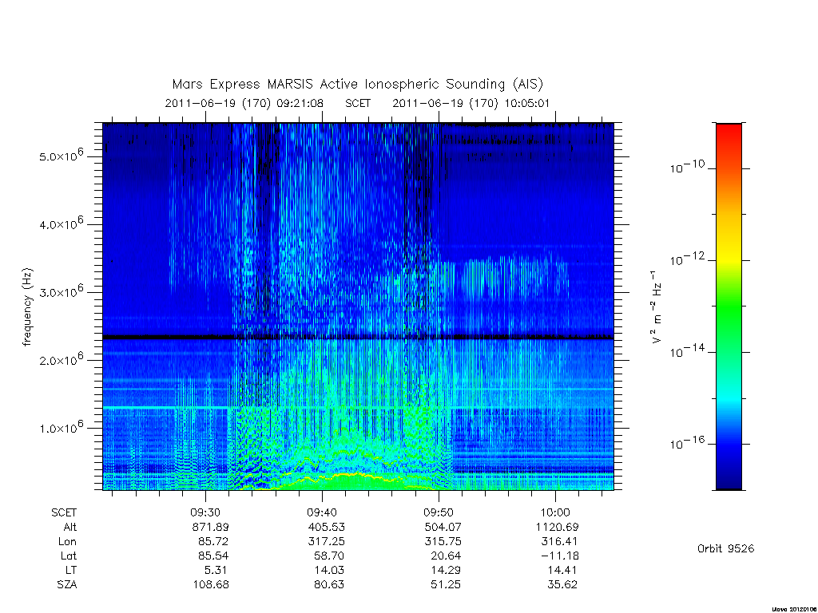Click the 'SCET' label between the date stamps

point(358,103)
